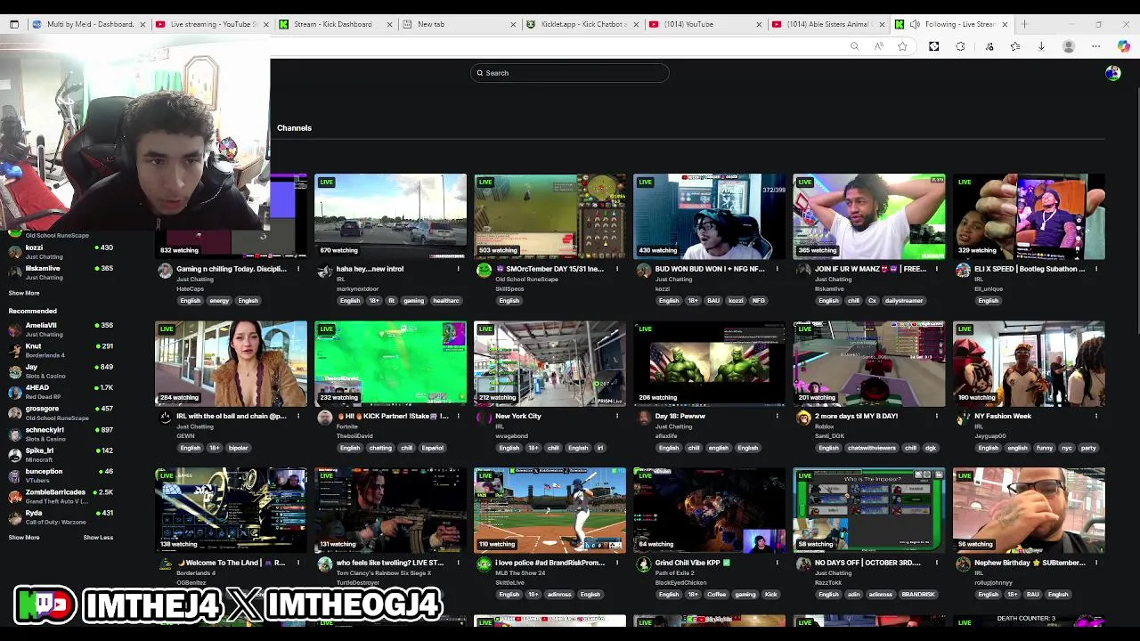Viewport: 1140px width, 641px height.
Task: Open options menu for 'Gaming n chilling Today' stream
Action: 298,269
